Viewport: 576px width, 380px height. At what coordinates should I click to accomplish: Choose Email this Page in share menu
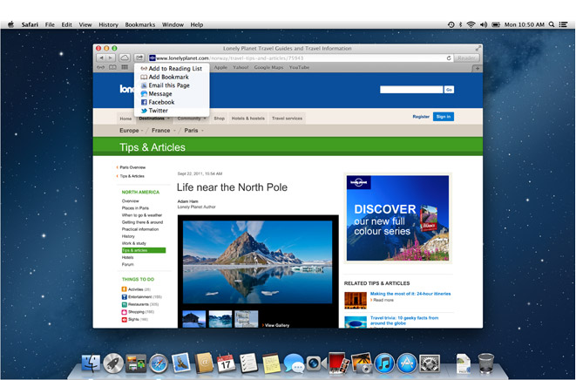pyautogui.click(x=172, y=85)
